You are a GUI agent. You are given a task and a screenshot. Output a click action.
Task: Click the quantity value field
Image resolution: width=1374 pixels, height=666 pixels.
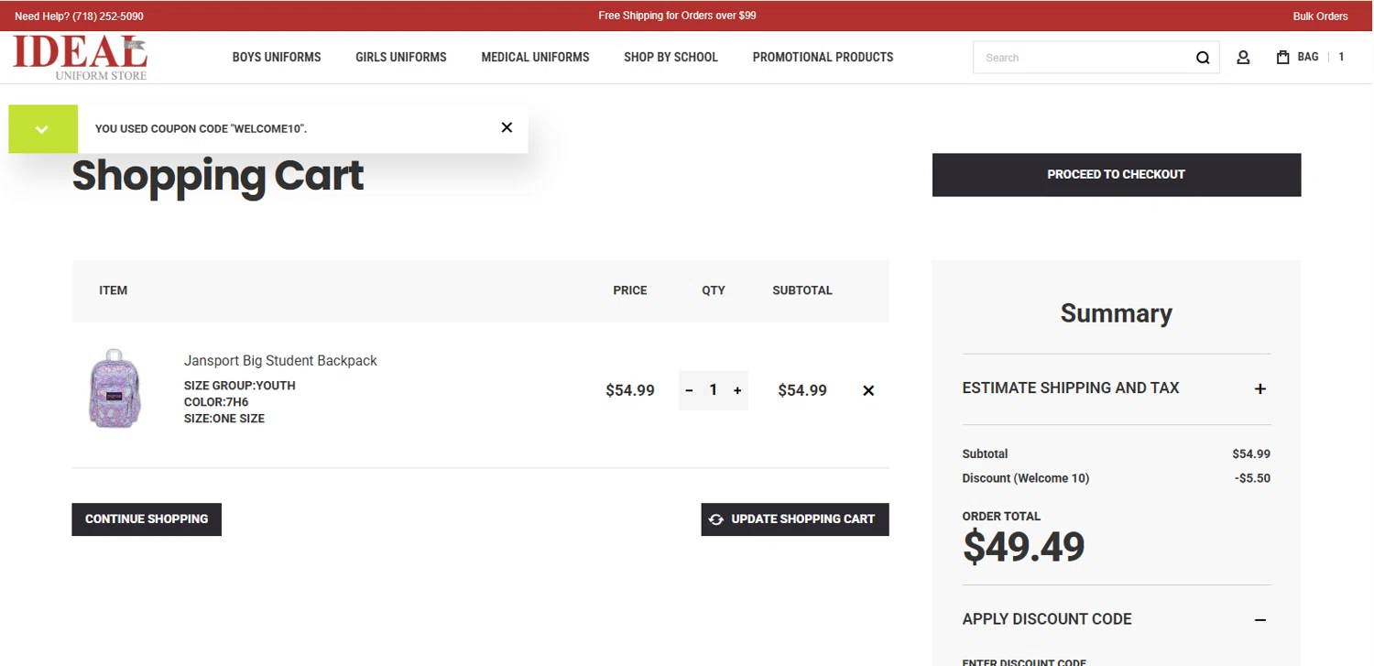coord(713,390)
